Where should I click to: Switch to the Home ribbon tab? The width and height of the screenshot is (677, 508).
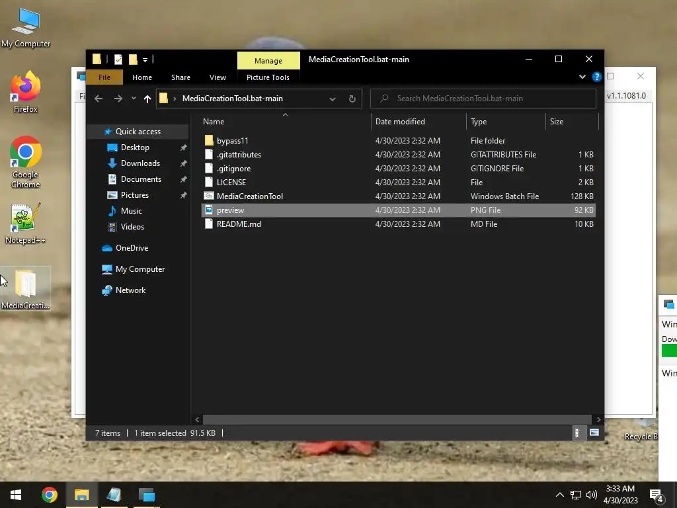142,77
